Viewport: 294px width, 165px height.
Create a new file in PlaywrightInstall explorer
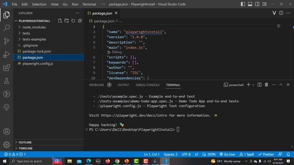[60, 21]
